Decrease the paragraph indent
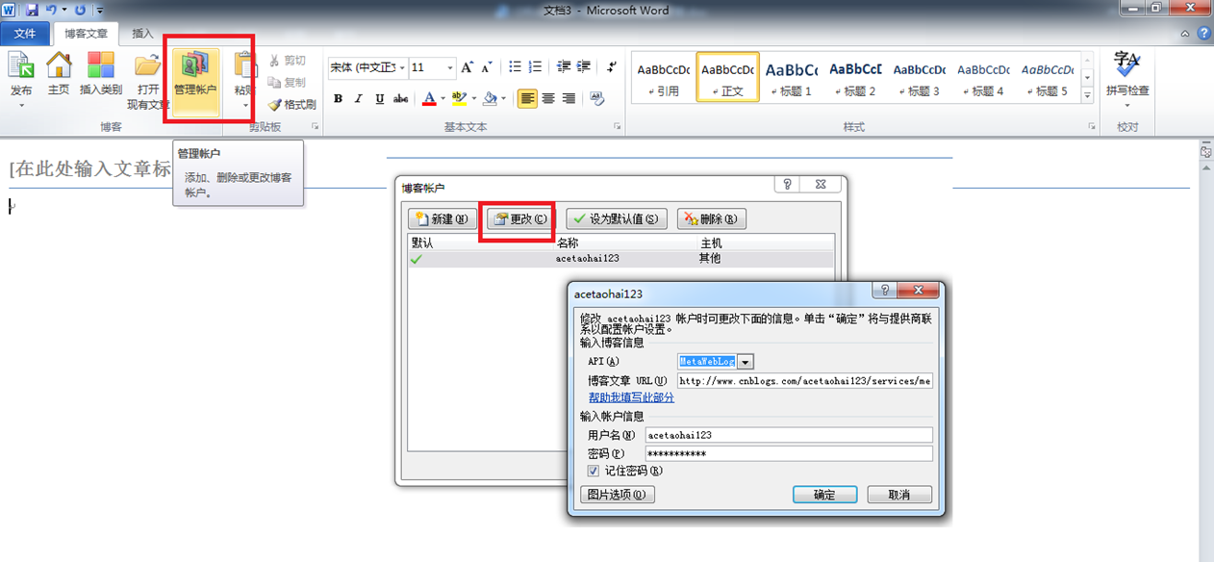 563,67
